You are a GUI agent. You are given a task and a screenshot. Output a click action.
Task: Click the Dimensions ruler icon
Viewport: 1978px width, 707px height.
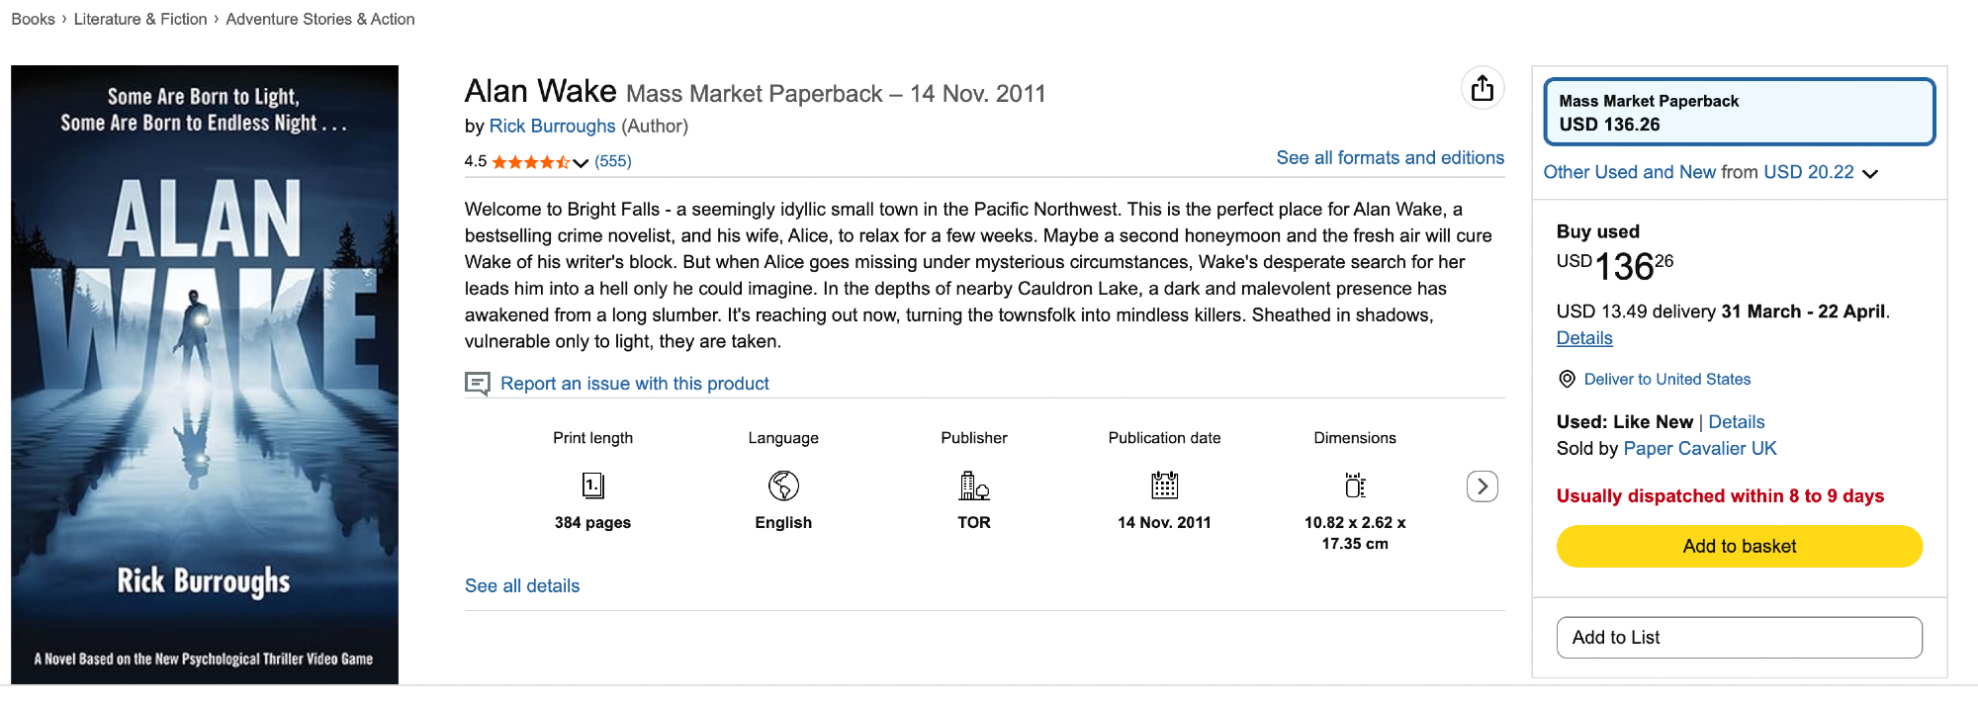coord(1355,486)
